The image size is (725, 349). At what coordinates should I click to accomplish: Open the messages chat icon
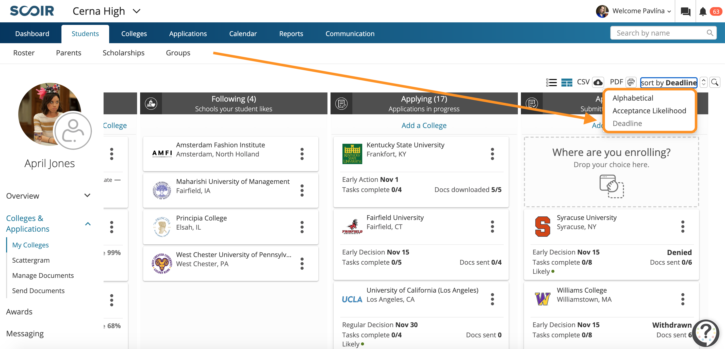point(685,11)
